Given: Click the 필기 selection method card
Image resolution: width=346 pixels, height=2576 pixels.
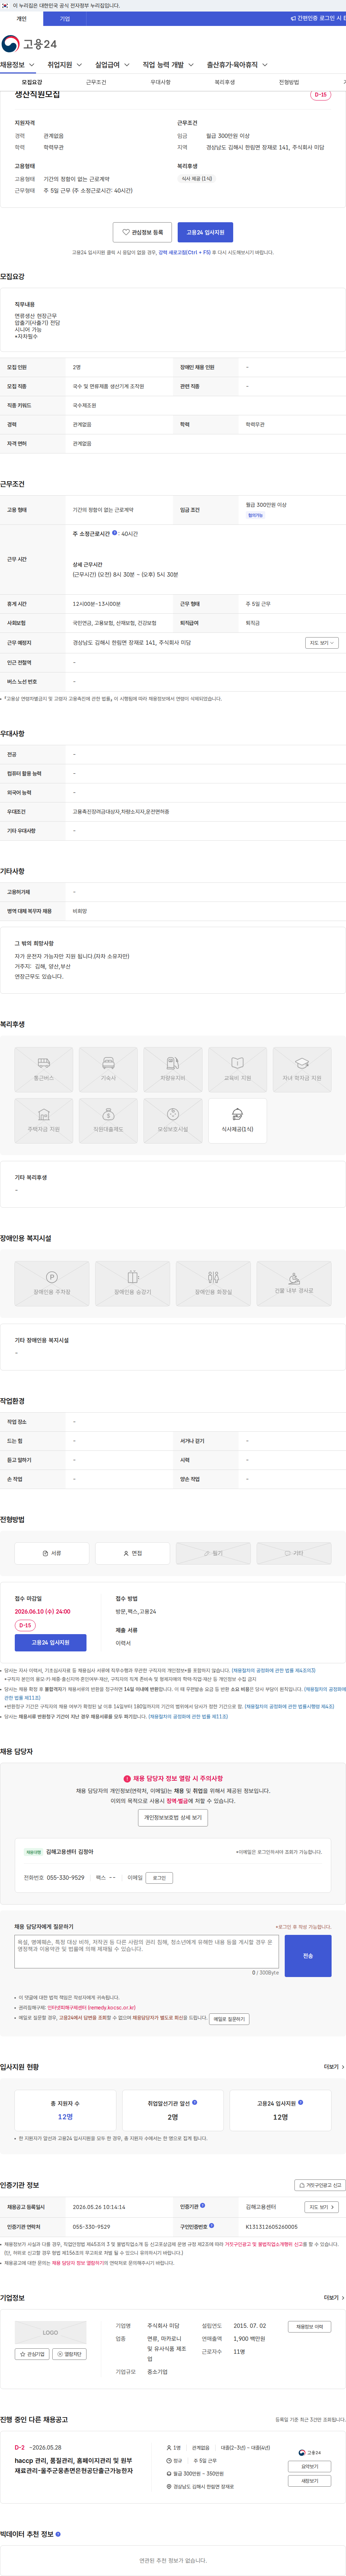Looking at the screenshot, I should [x=213, y=1553].
